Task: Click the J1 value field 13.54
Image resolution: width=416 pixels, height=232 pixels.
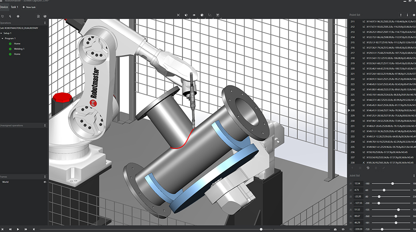Action: [x=358, y=183]
